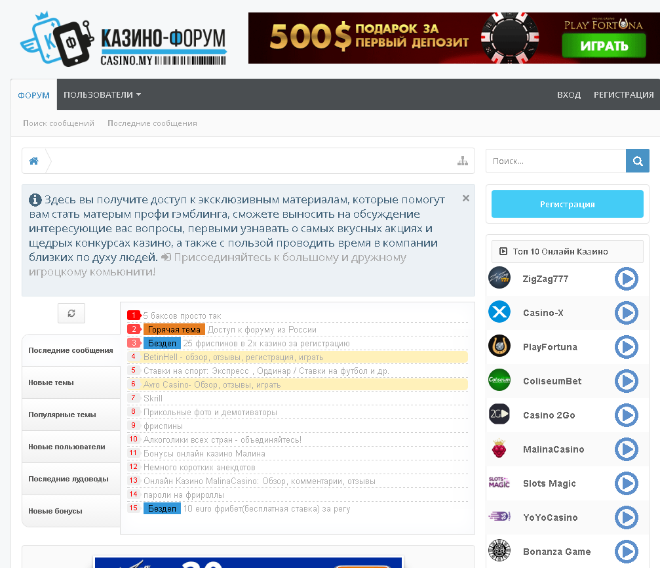The image size is (660, 568).
Task: Play button next to Bonanza Game
Action: pos(627,552)
